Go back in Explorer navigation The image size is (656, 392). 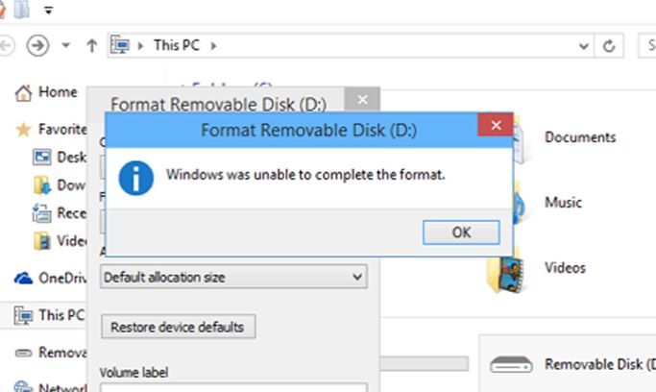coord(6,45)
